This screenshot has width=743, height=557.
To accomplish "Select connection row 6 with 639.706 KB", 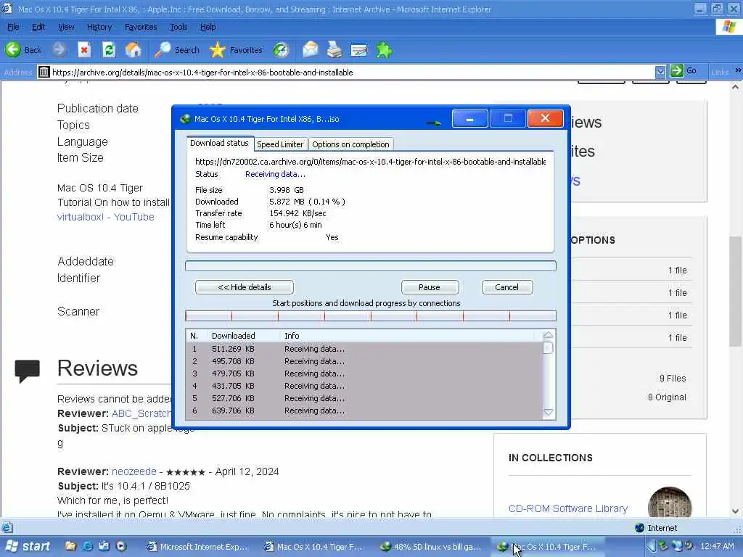I will tap(364, 410).
